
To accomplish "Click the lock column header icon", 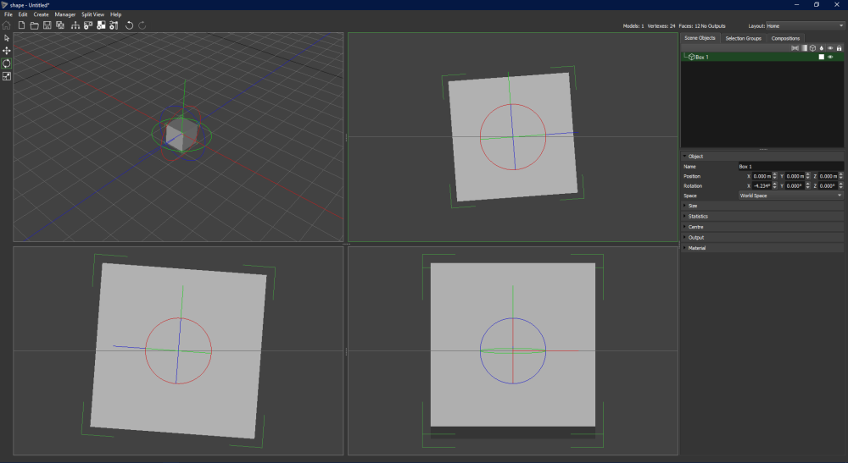I will click(839, 48).
